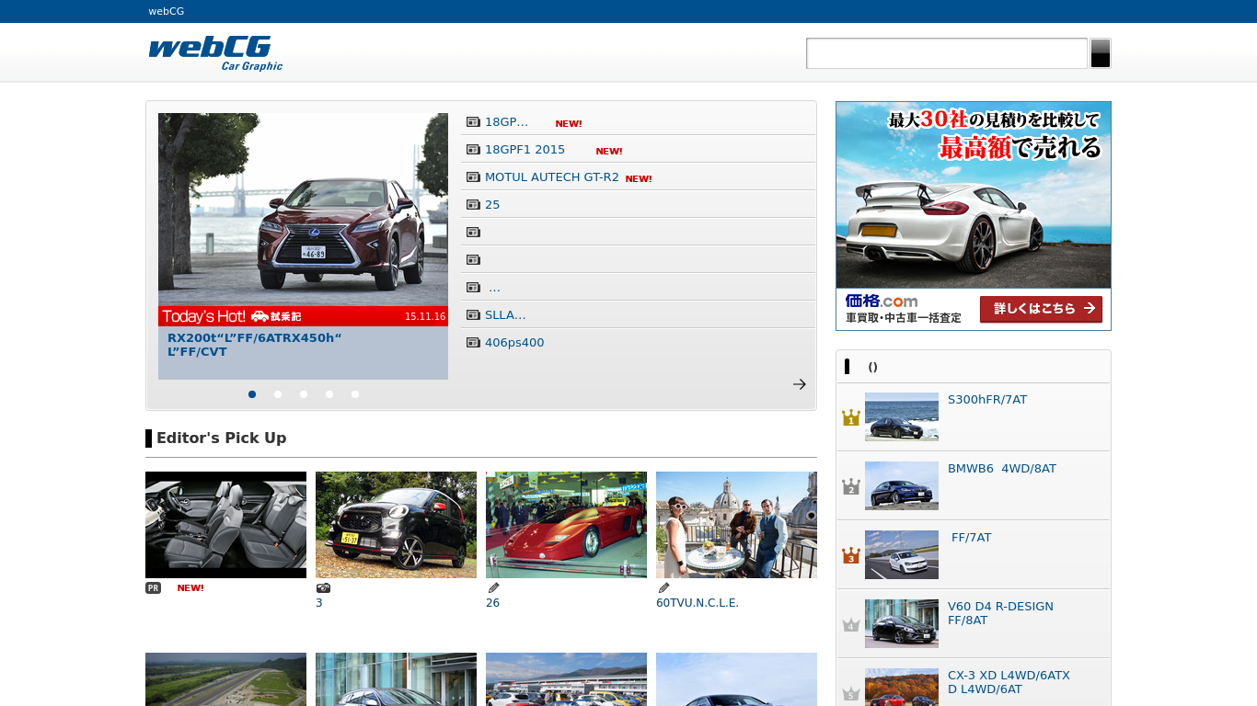The height and width of the screenshot is (706, 1257).
Task: Click news icon beside MOTUL AUTECH GT-R2
Action: [473, 177]
